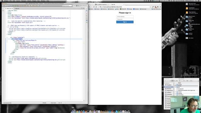This screenshot has height=113, width=201.
Task: Switch Finder to icon view
Action: (x=170, y=81)
